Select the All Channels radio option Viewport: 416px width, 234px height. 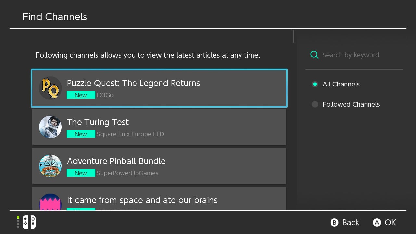315,84
